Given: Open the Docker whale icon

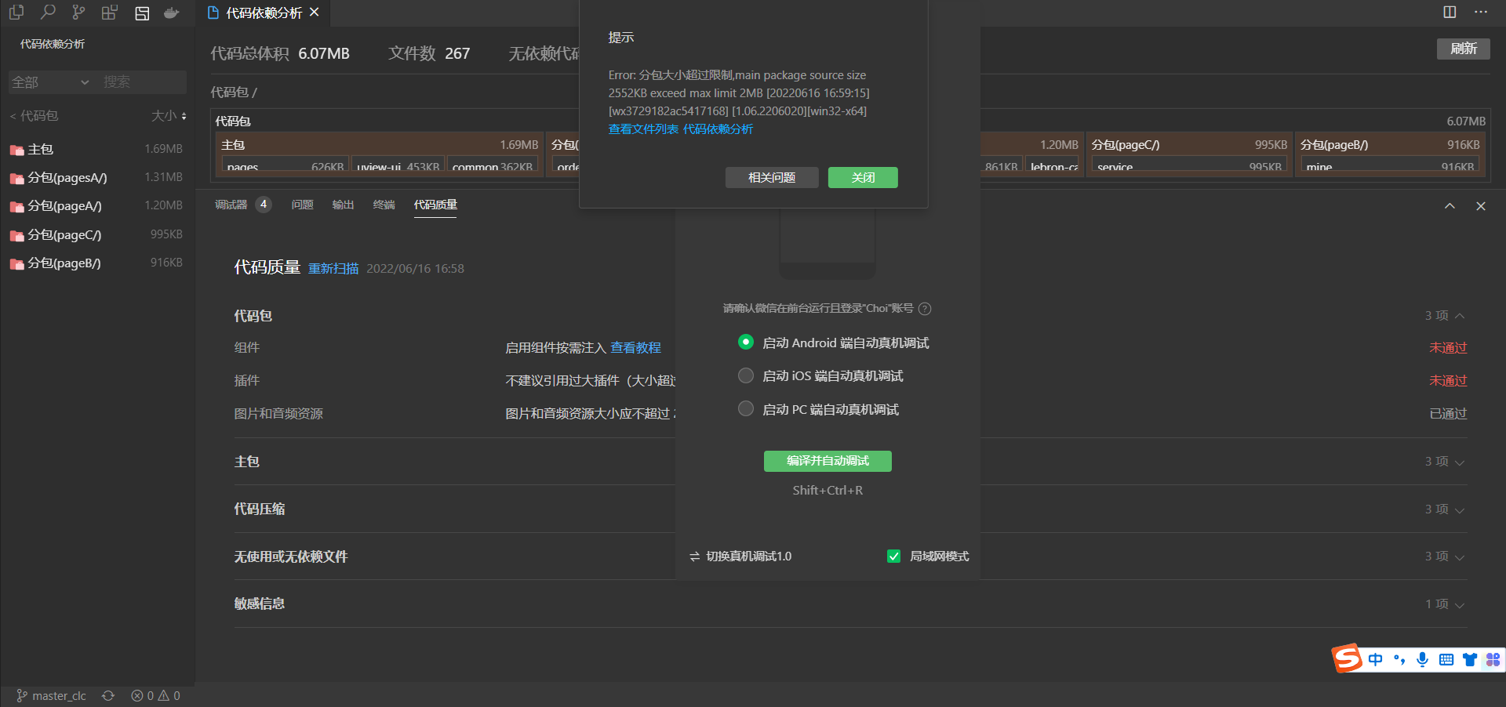Looking at the screenshot, I should 172,13.
